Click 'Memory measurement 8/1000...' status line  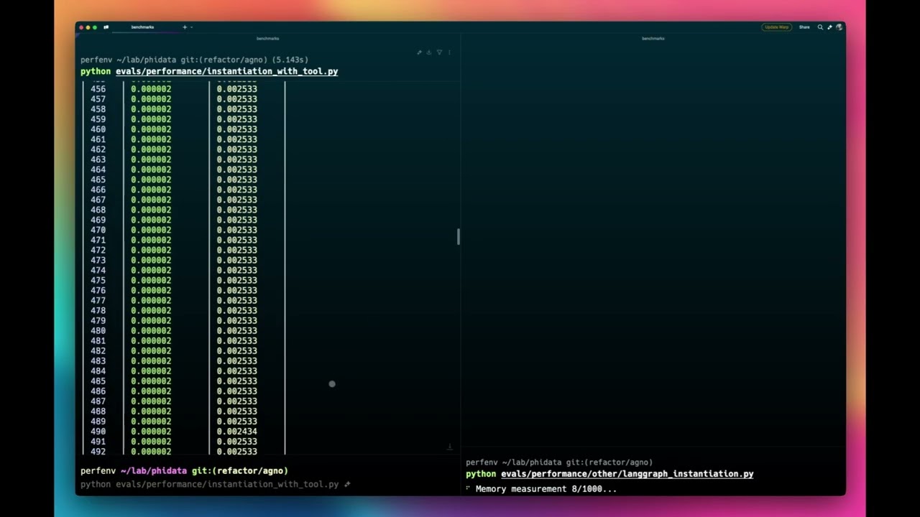pos(546,489)
